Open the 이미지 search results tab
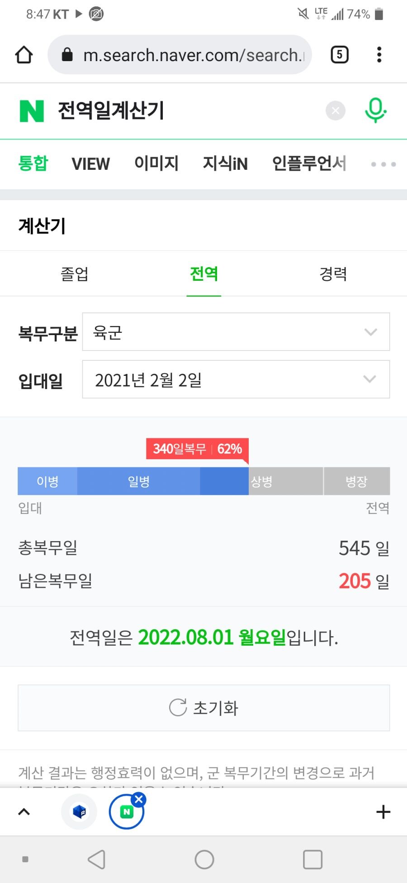Image resolution: width=407 pixels, height=883 pixels. [x=157, y=164]
